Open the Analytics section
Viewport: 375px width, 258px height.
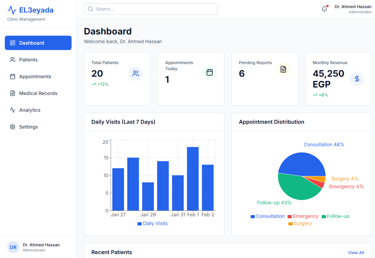[x=30, y=110]
